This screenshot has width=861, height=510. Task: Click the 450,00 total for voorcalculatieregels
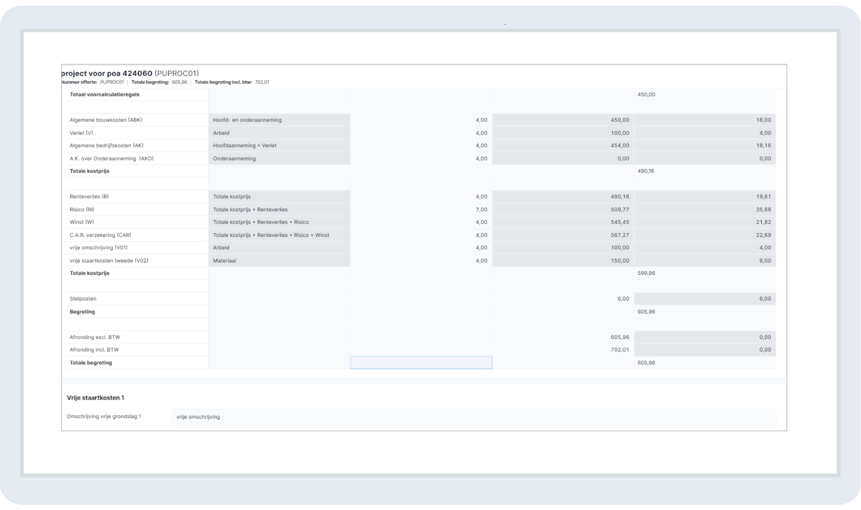click(x=646, y=95)
